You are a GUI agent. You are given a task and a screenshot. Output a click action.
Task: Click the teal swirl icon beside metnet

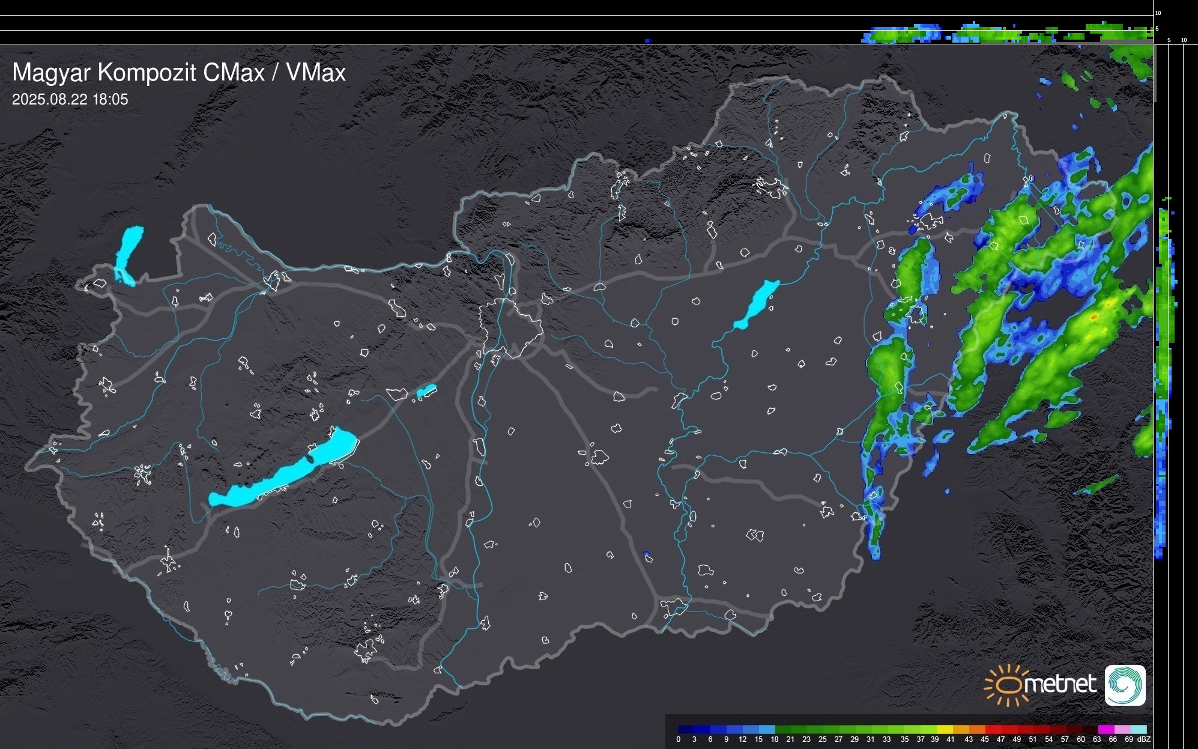[x=1125, y=685]
